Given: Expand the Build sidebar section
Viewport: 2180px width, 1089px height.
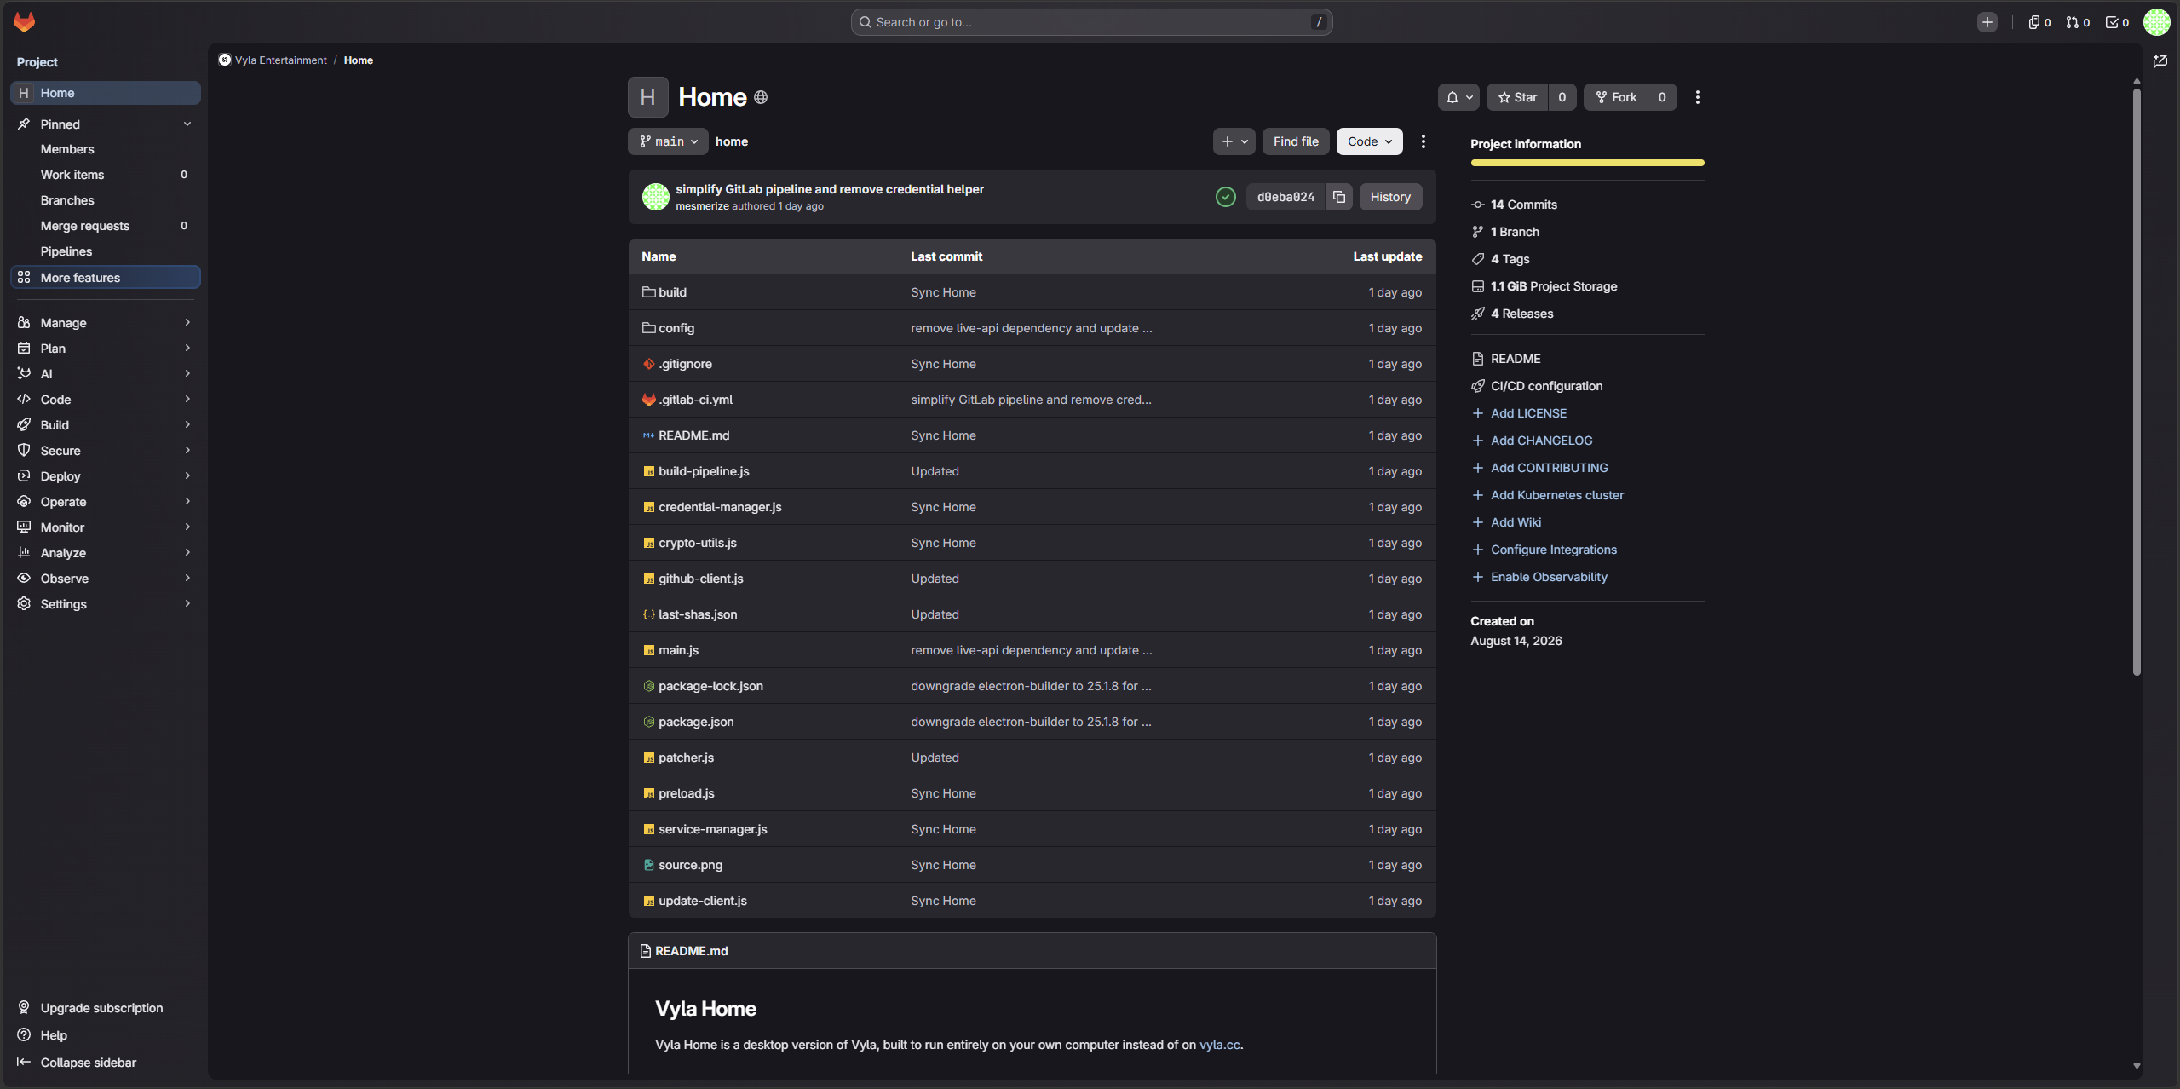Looking at the screenshot, I should click(105, 425).
